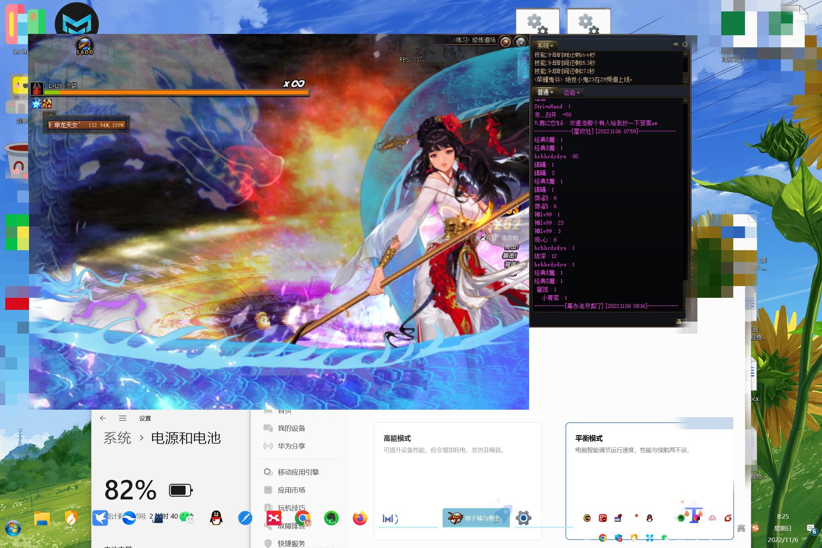
Task: Click the Sogou S input method tray icon
Action: click(755, 528)
